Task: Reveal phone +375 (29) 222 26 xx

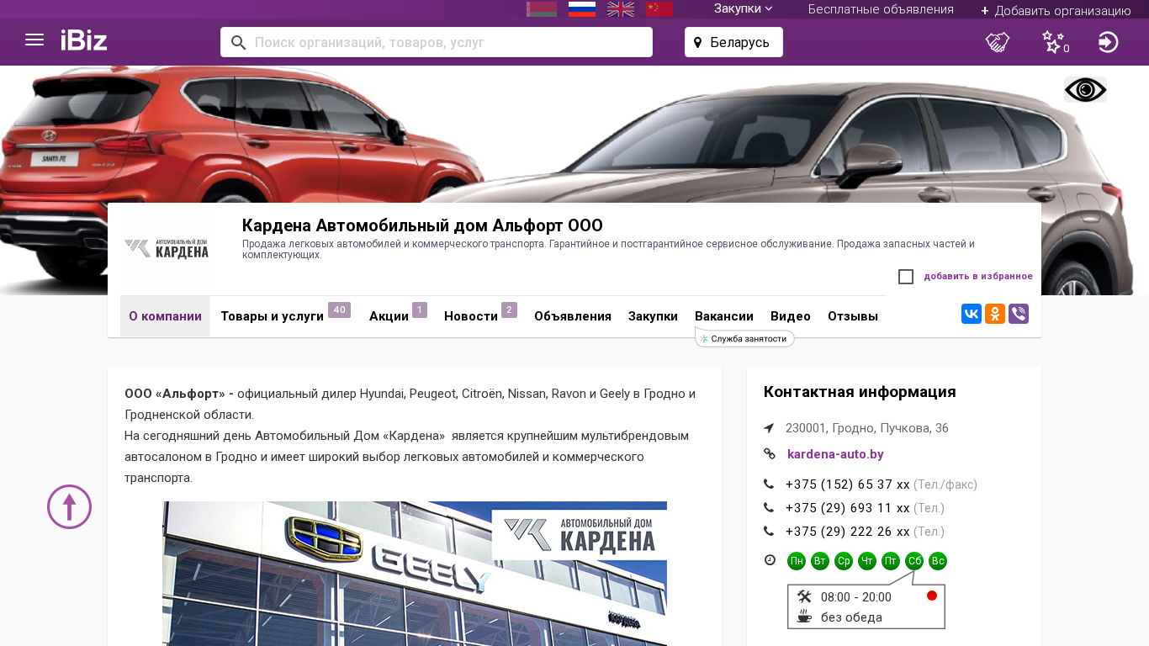Action: coord(848,532)
